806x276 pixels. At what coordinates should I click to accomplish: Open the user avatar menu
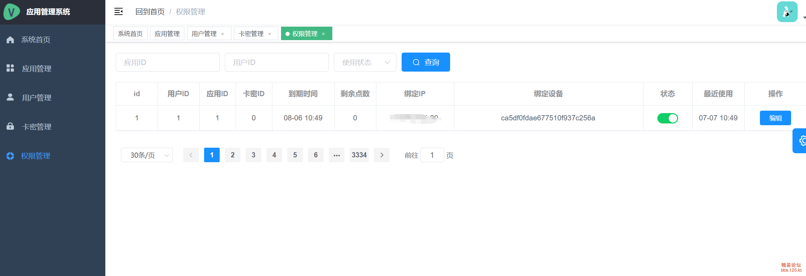pyautogui.click(x=787, y=12)
